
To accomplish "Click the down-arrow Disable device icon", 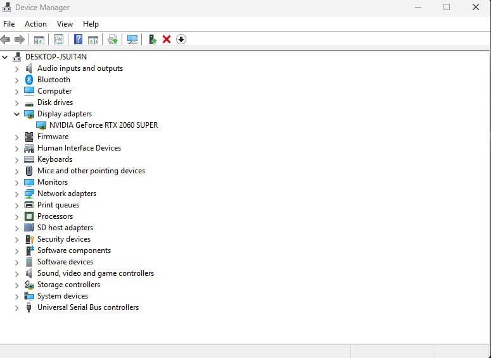I will tap(181, 39).
